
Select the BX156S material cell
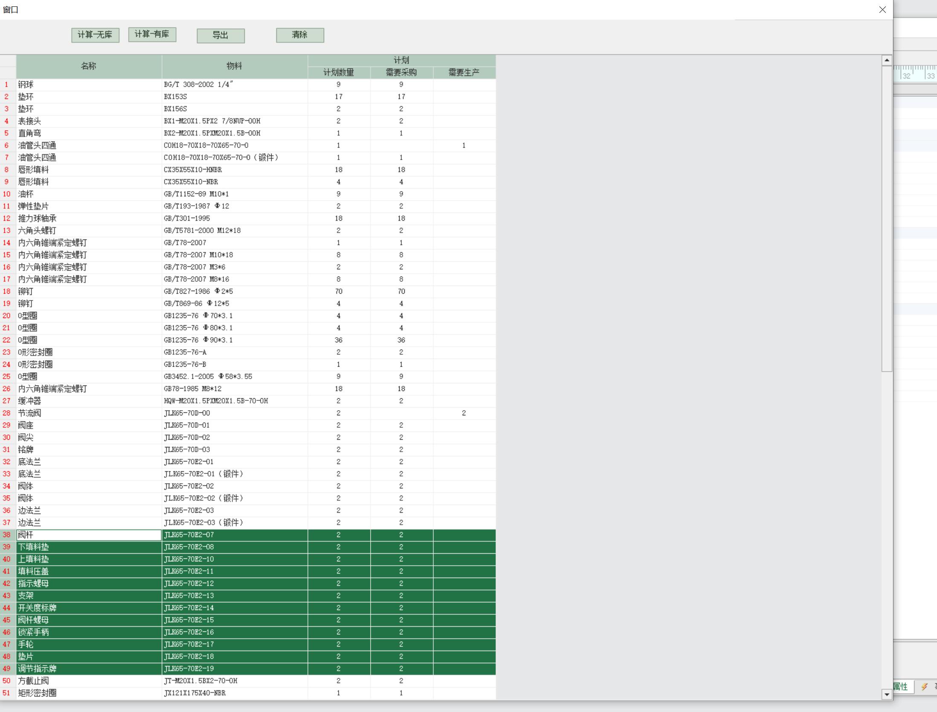point(235,109)
